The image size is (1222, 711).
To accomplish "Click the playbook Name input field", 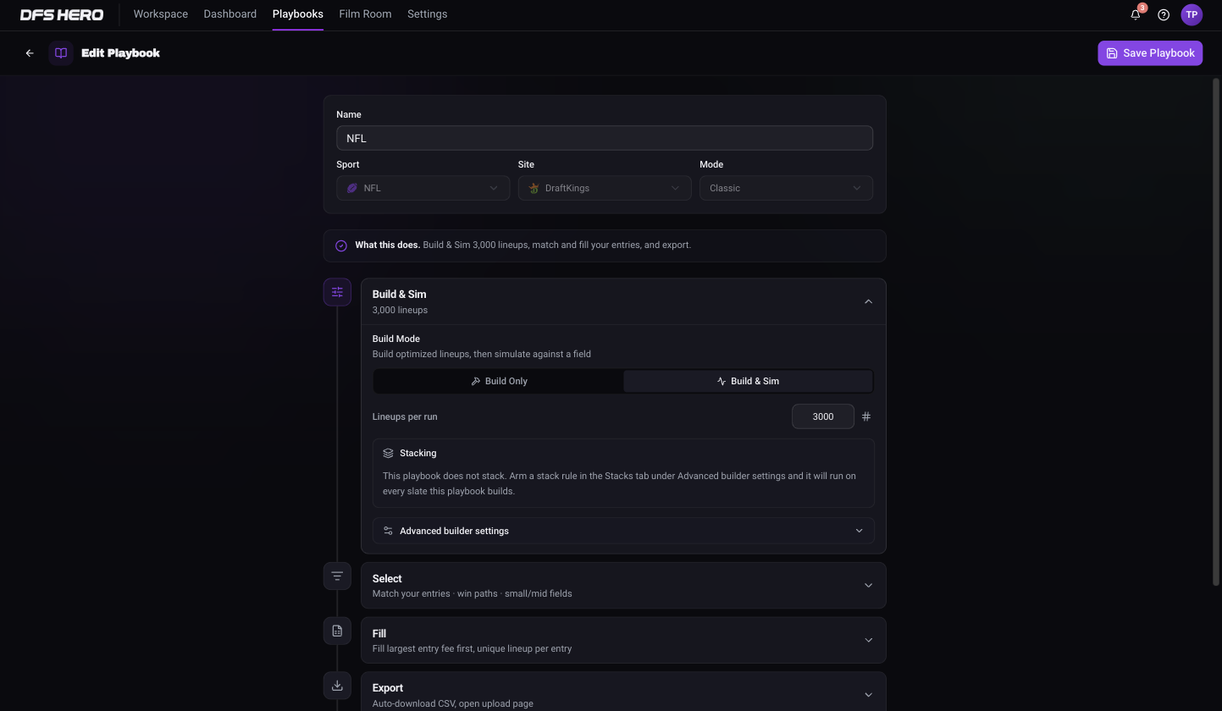I will coord(605,138).
